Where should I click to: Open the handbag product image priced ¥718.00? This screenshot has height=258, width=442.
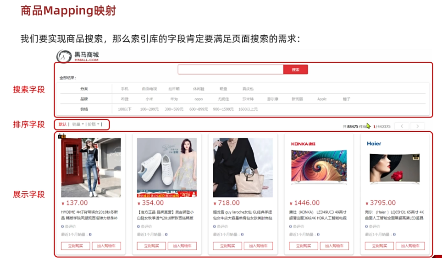(243, 167)
